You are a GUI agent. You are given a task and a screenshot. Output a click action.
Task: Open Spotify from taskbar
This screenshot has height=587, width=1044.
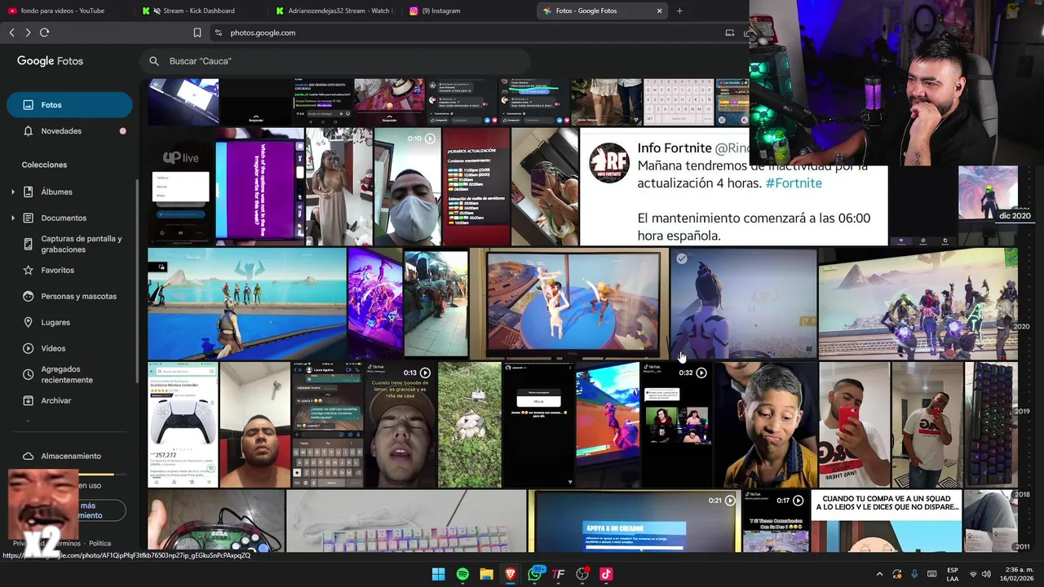tap(462, 574)
